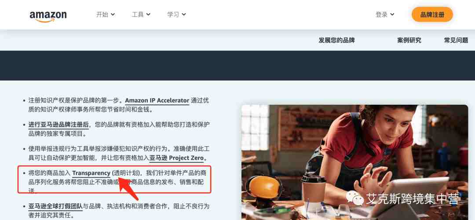475x220 pixels.
Task: Expand the 登录 menu
Action: 385,15
